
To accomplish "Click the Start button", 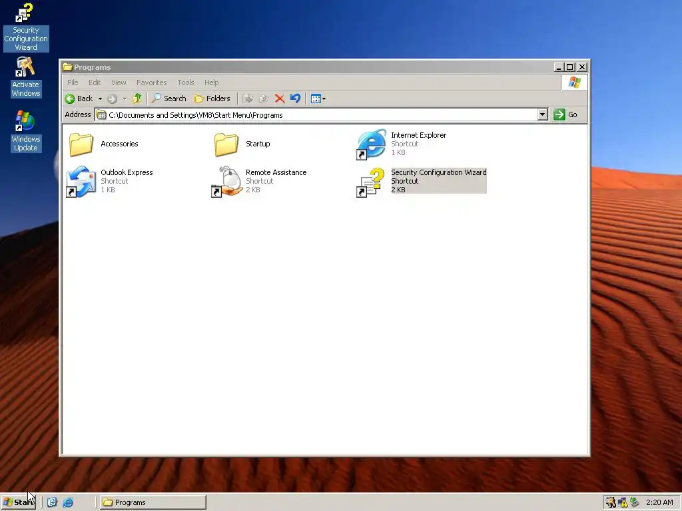I will (x=18, y=502).
